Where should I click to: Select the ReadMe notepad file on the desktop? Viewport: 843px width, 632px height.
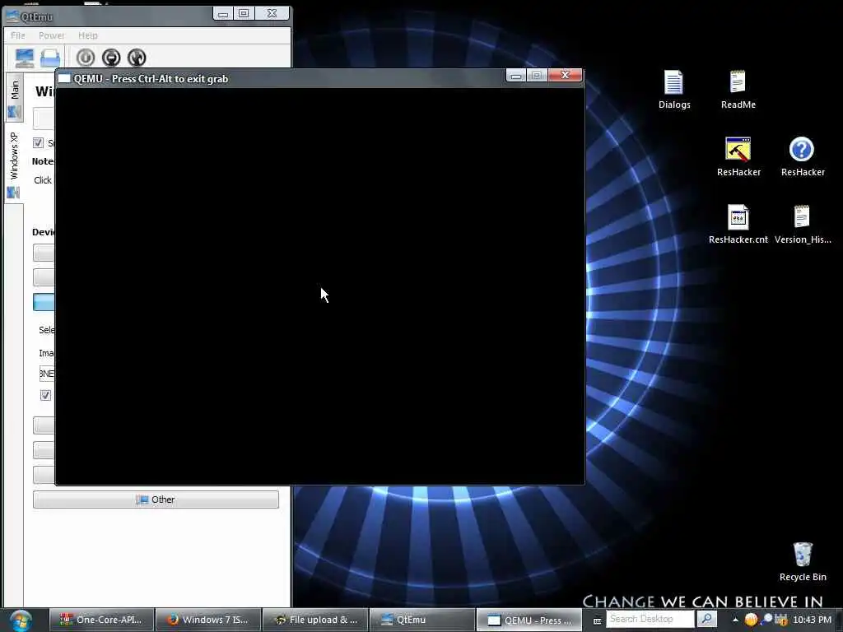click(738, 90)
